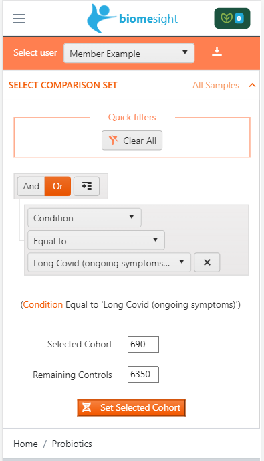Click the biomesight logo
This screenshot has width=264, height=461.
[132, 19]
